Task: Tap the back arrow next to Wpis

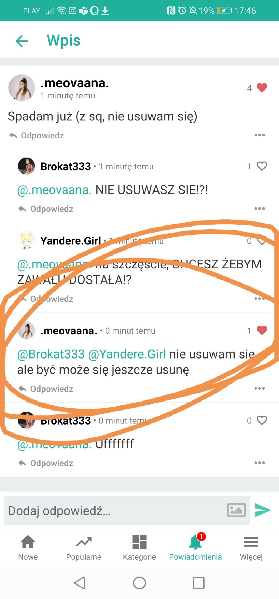Action: (22, 41)
